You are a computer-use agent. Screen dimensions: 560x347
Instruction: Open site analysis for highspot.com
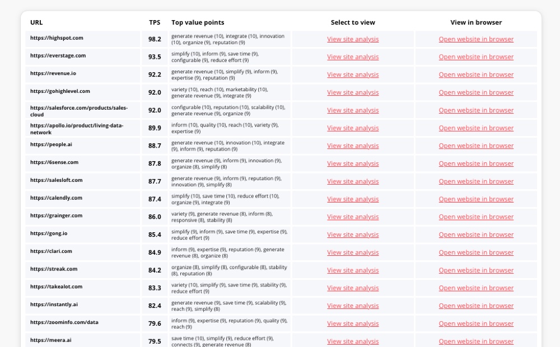[353, 39]
